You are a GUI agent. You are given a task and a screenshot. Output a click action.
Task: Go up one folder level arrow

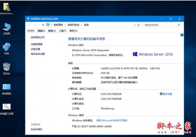43,25
